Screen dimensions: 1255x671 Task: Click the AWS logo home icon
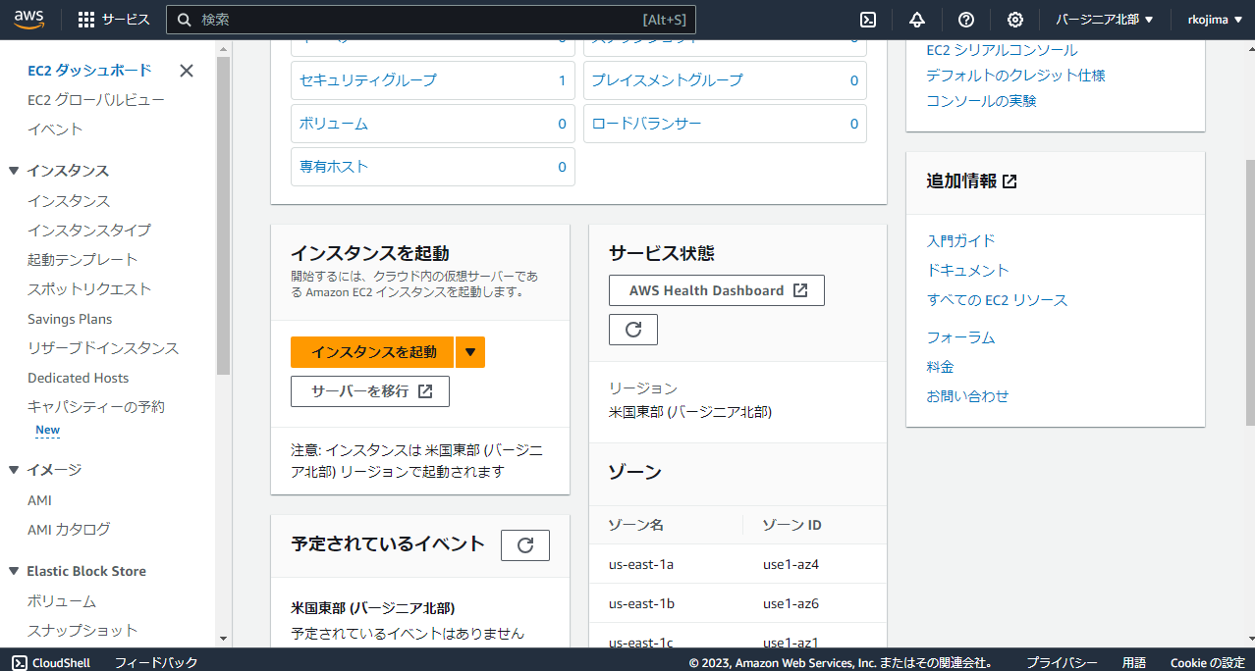tap(29, 19)
